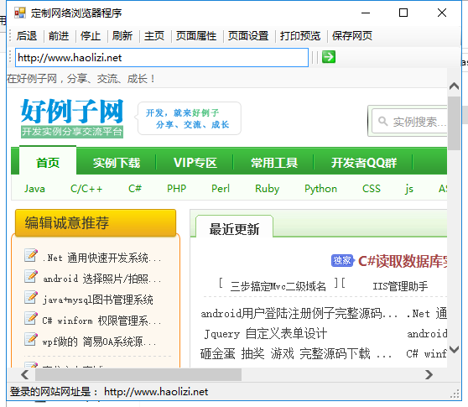The height and width of the screenshot is (407, 468).
Task: Click the pencil icon beside .Net 通用快速开发系统
Action: (x=31, y=256)
